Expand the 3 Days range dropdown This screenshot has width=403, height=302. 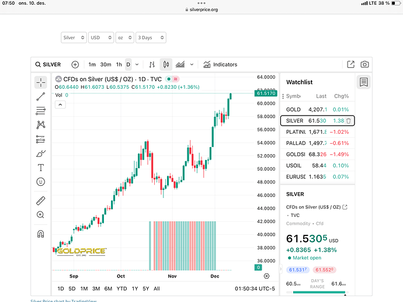pos(151,37)
